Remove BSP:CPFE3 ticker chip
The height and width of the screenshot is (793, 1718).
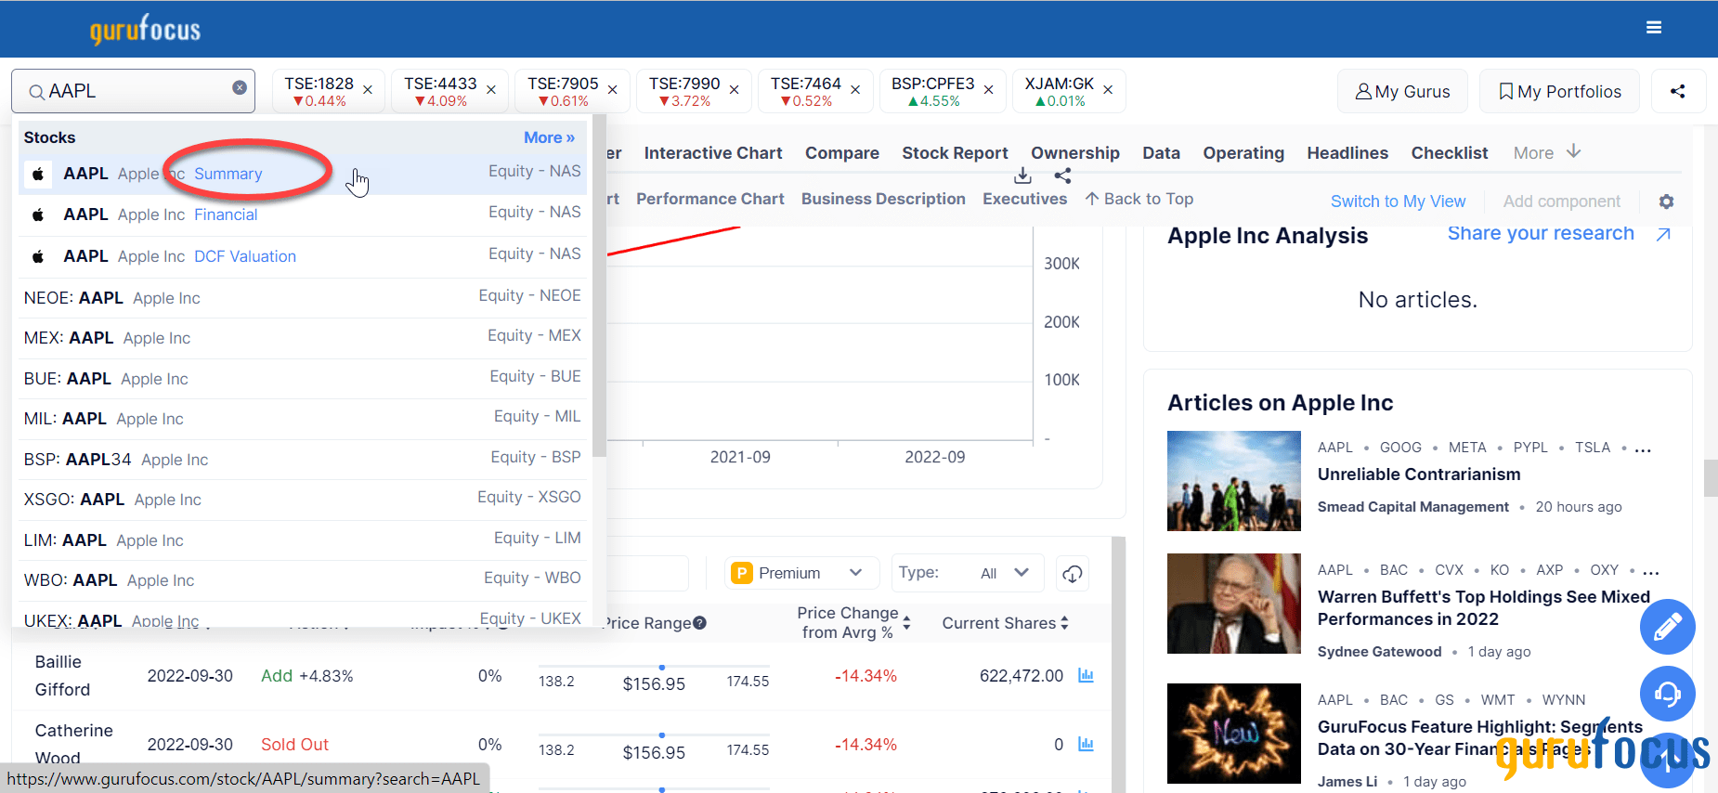pyautogui.click(x=989, y=90)
